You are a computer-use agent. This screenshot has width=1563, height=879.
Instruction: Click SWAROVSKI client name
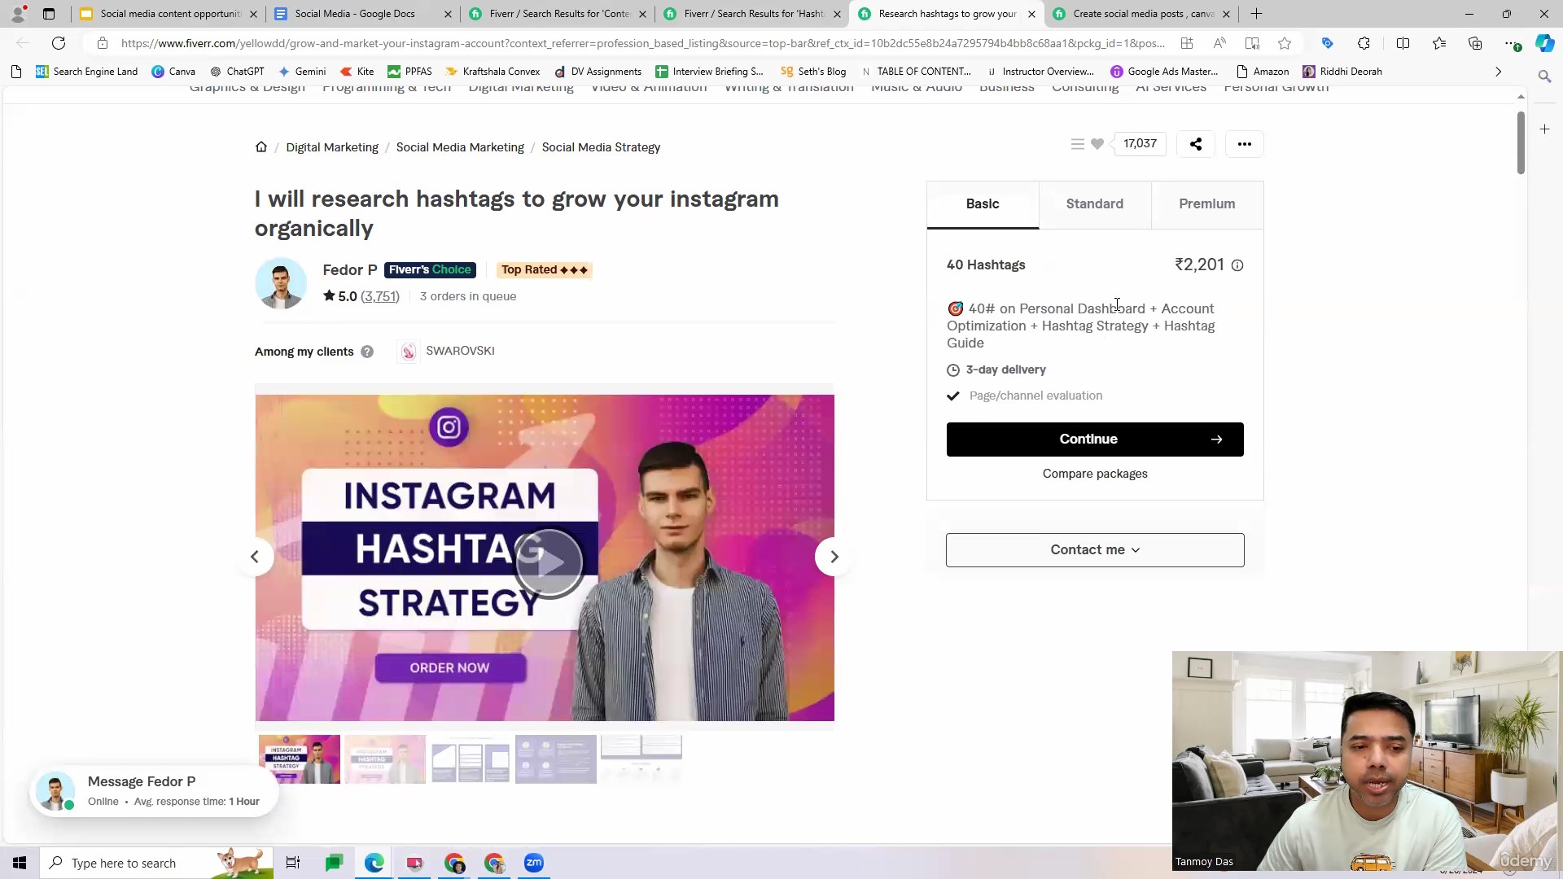pos(460,351)
